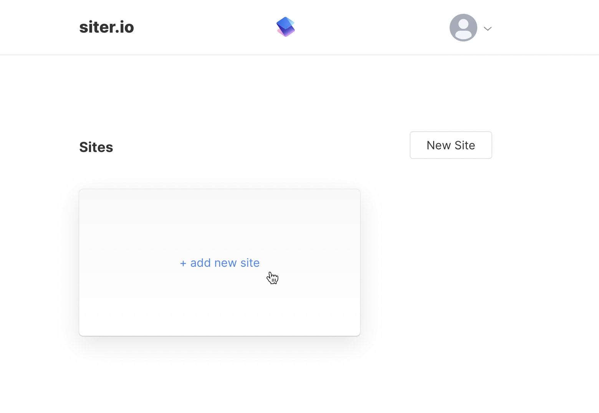Click the word 'Sites' above the card
This screenshot has width=599, height=413.
(x=96, y=147)
